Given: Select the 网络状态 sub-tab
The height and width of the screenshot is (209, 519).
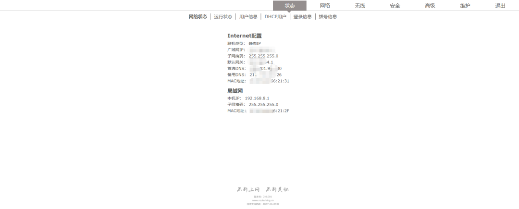Looking at the screenshot, I should (198, 17).
